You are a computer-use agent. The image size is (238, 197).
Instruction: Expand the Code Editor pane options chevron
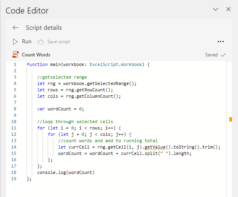click(215, 10)
